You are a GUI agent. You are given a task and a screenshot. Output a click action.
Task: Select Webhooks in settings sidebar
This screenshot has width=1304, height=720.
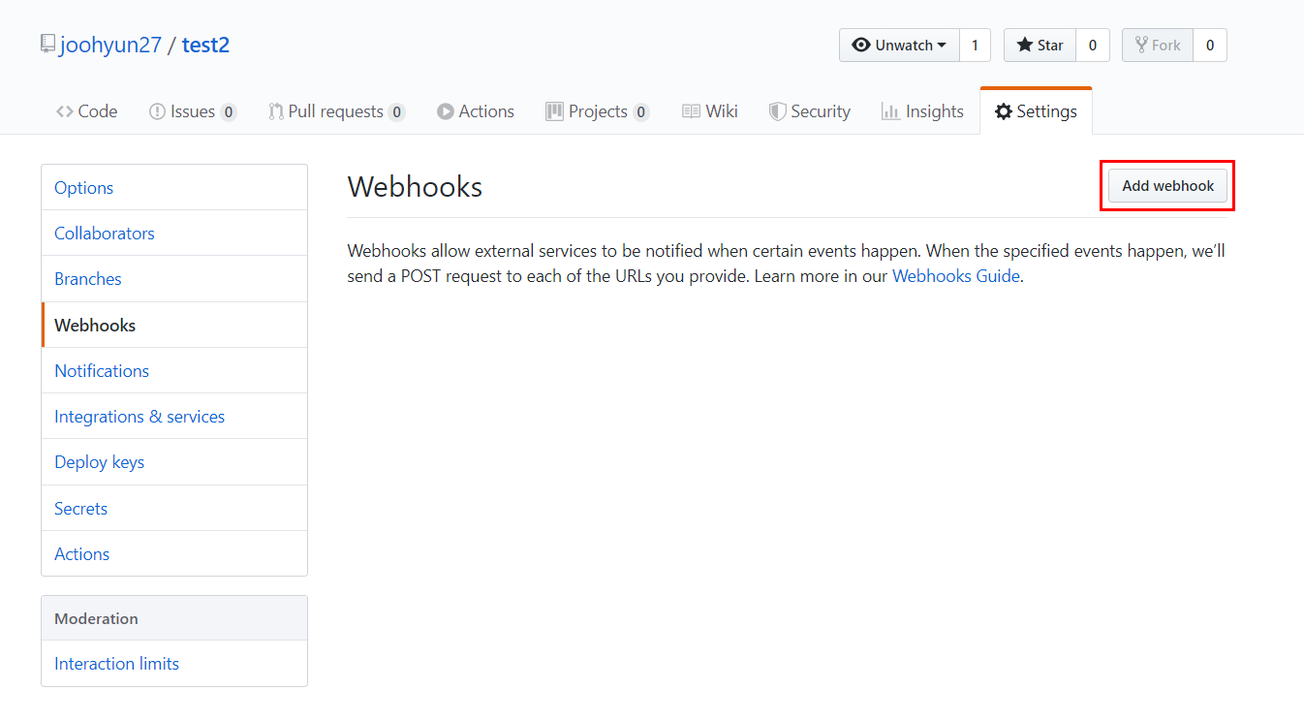[174, 325]
